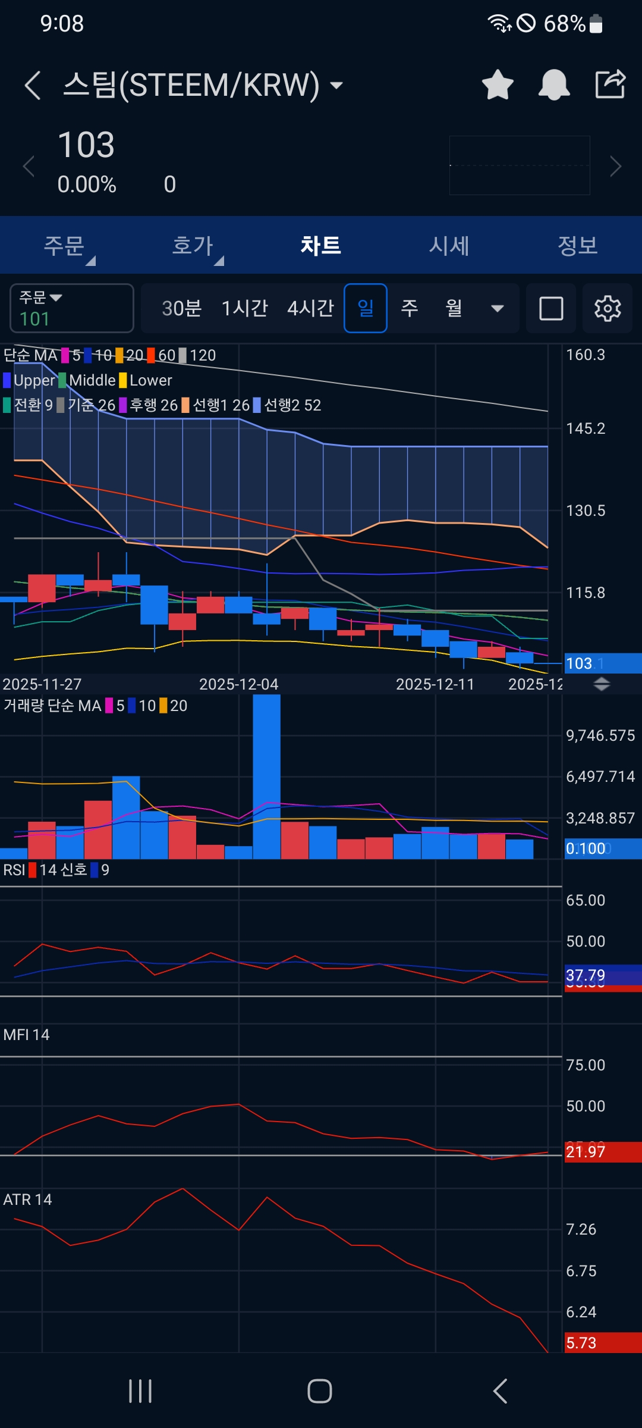Viewport: 642px width, 1428px height.
Task: Show next coin with right chevron
Action: tap(616, 166)
